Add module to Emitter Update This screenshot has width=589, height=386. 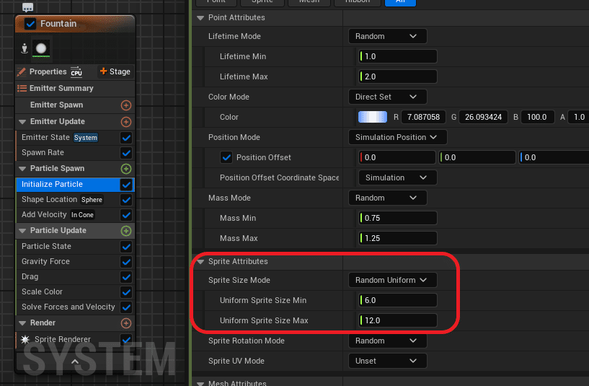[126, 122]
